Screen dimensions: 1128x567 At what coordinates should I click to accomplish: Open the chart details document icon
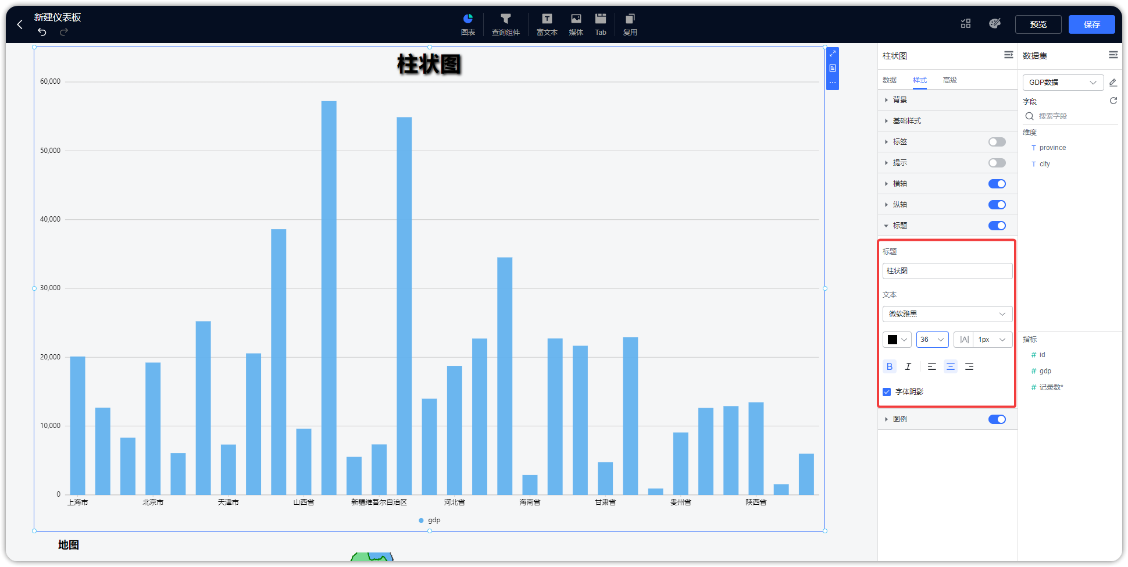pyautogui.click(x=833, y=68)
